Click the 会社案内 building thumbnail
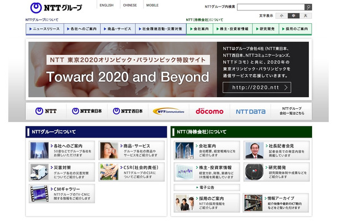Image resolution: width=337 pixels, height=221 pixels. click(185, 150)
